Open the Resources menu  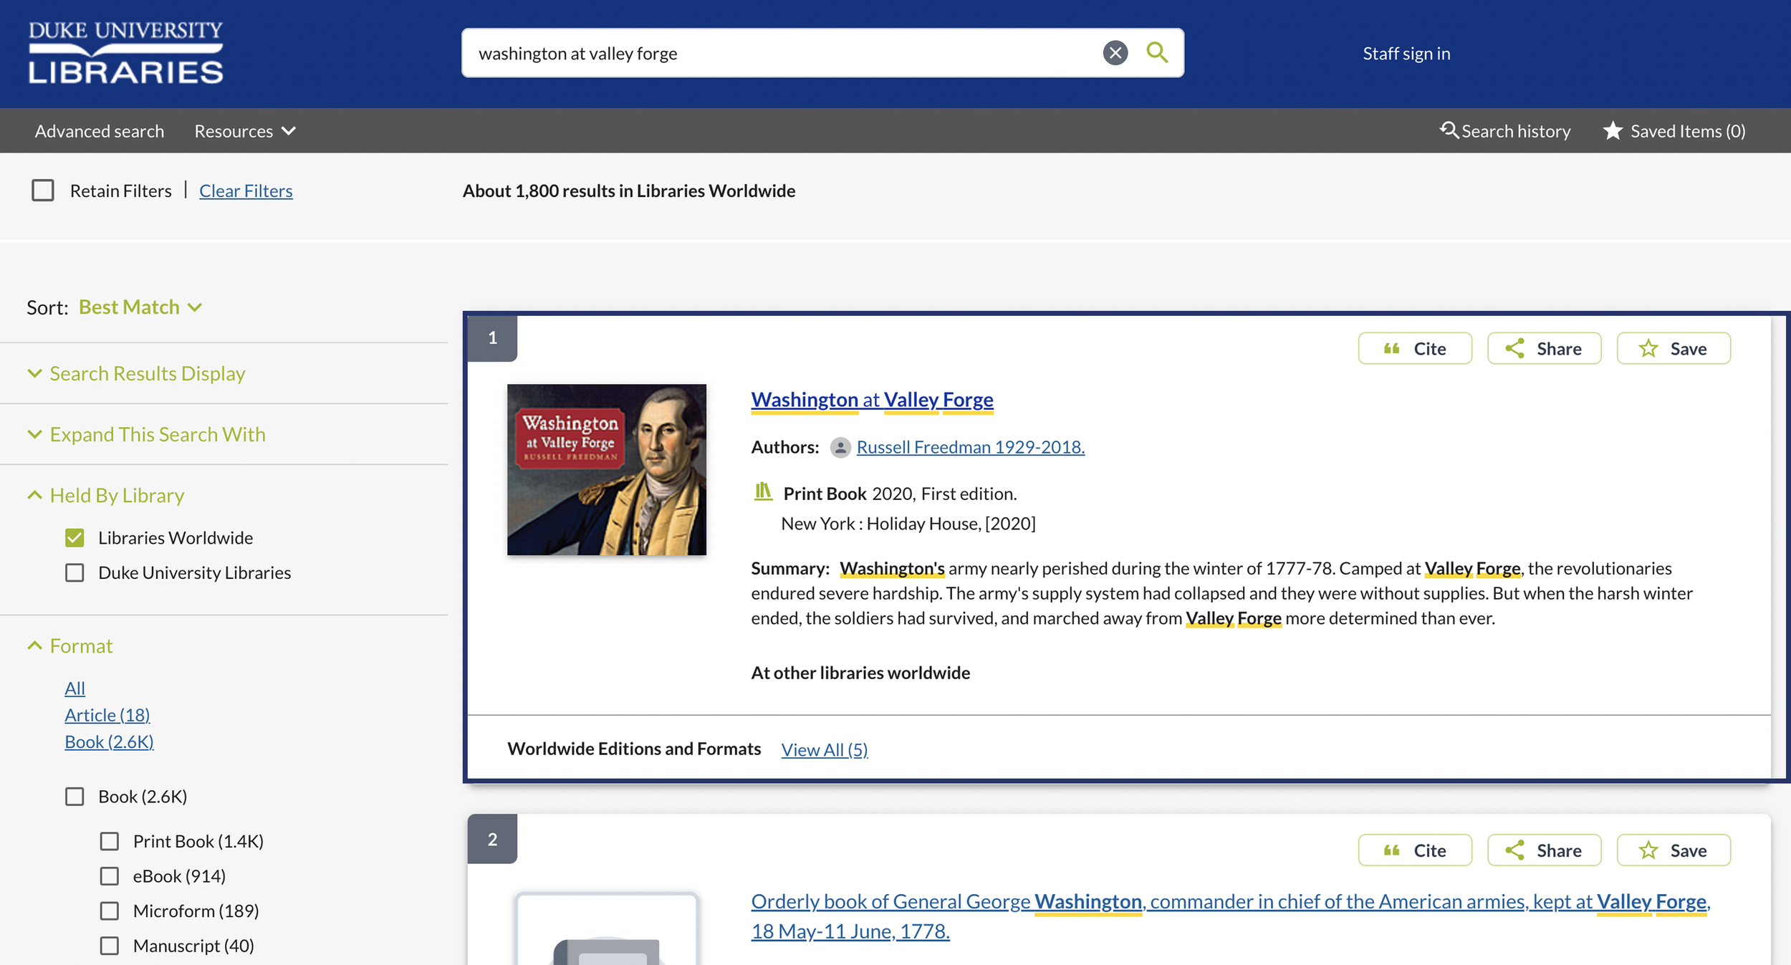[244, 131]
